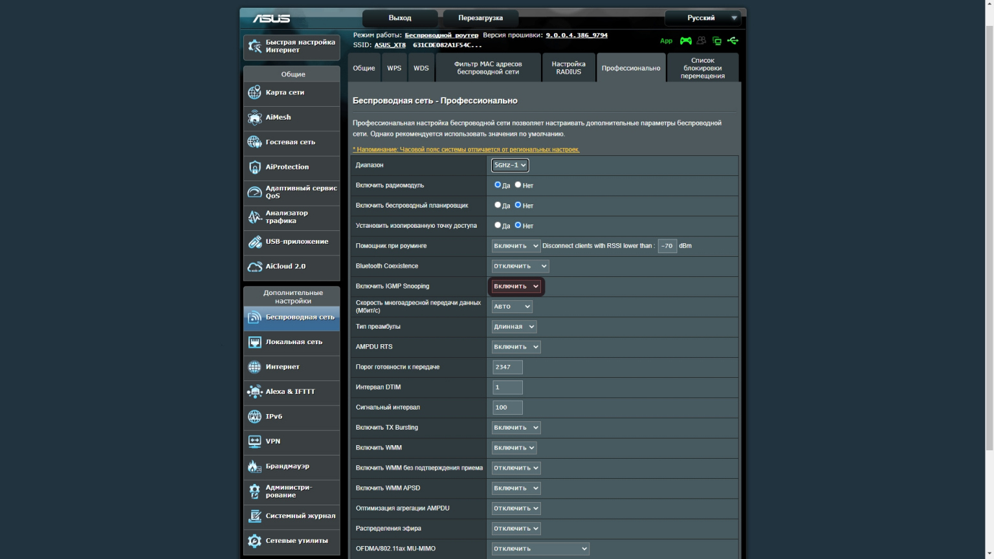The height and width of the screenshot is (559, 994).
Task: Open the TX Bursting dropdown
Action: click(x=516, y=428)
